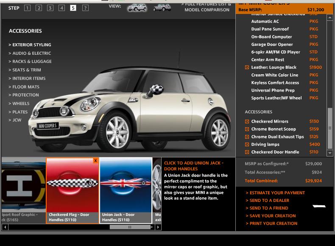Expand Plates category
The width and height of the screenshot is (335, 246).
pos(18,112)
